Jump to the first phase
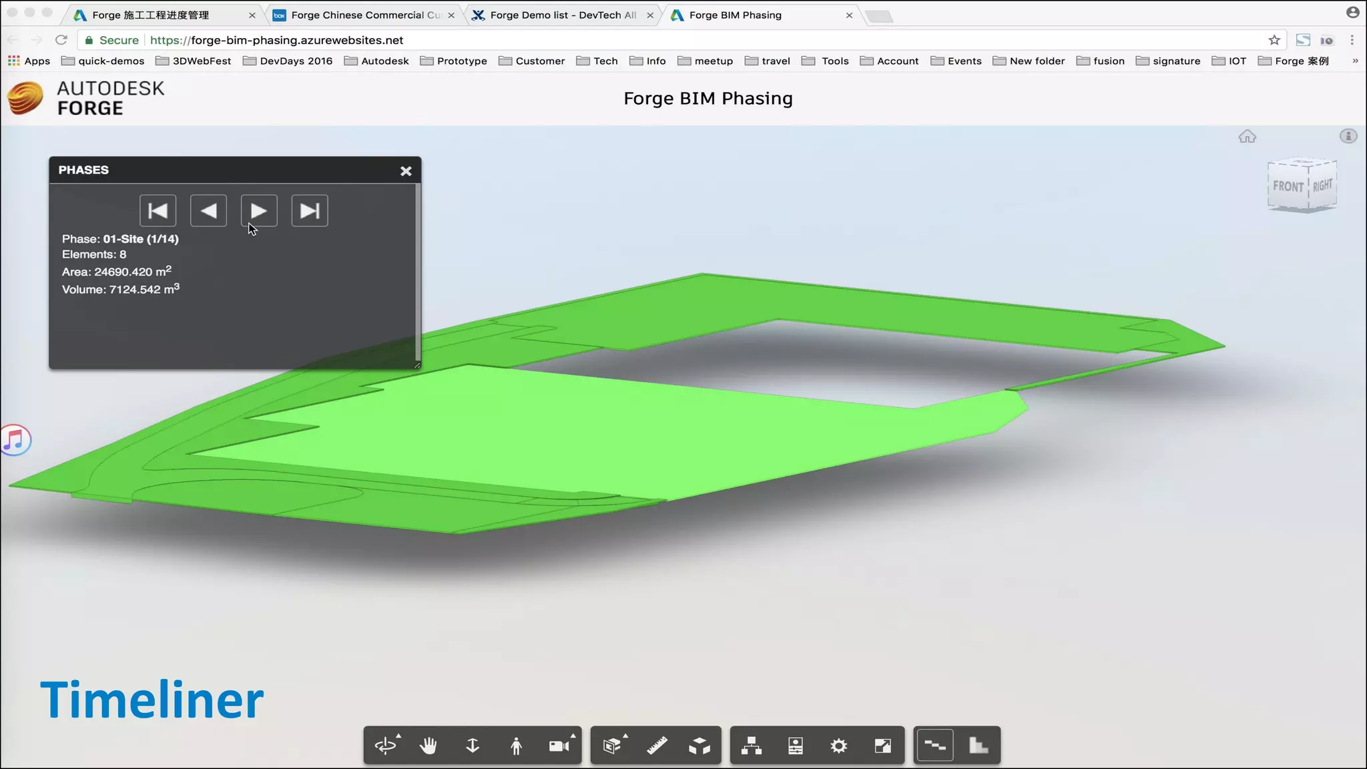The height and width of the screenshot is (769, 1367). (158, 211)
